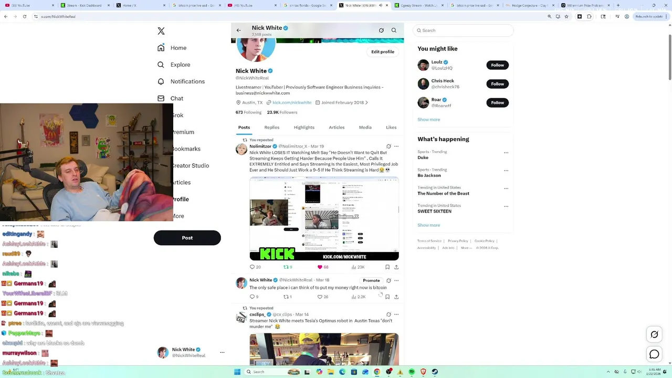
Task: Reply to the Nolimitzor post
Action: point(255,267)
